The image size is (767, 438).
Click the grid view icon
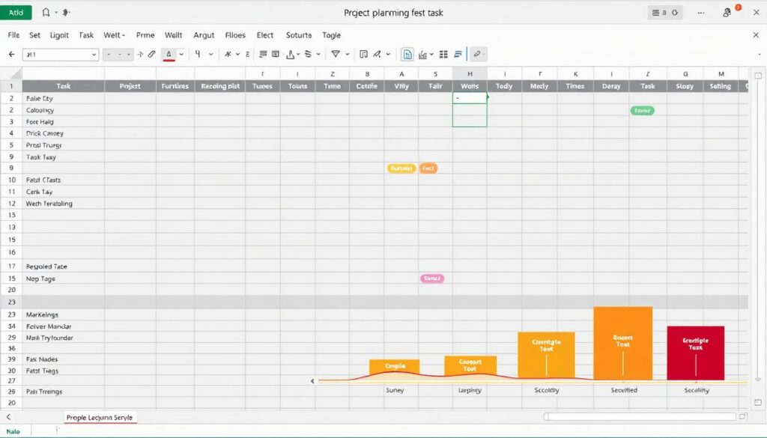coord(443,54)
